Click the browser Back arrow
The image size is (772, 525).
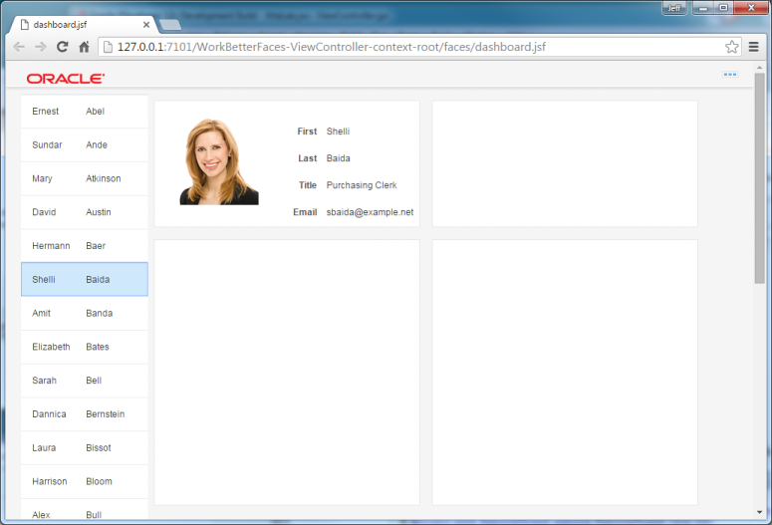pyautogui.click(x=19, y=47)
